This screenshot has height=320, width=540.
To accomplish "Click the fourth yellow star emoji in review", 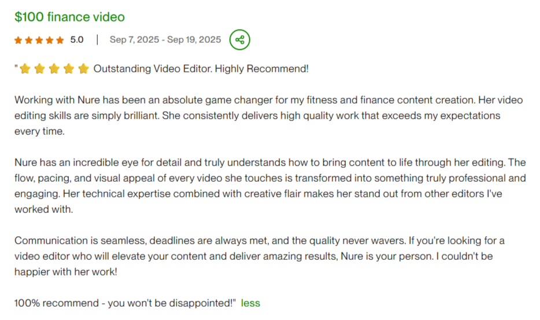I will pyautogui.click(x=69, y=69).
